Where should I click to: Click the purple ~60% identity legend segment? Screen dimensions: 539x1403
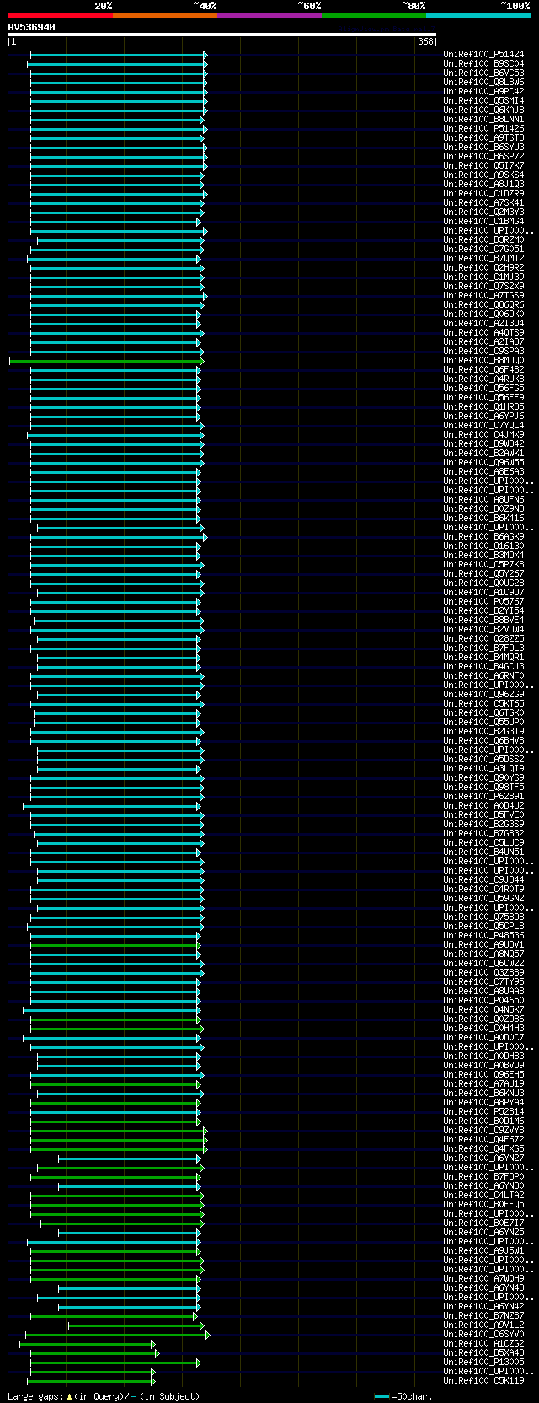(x=269, y=15)
